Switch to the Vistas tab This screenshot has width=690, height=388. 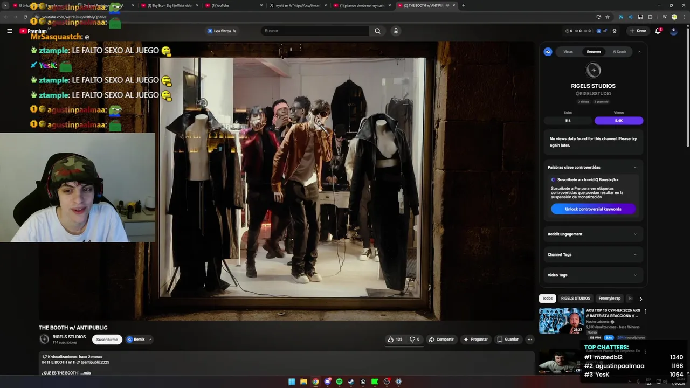pyautogui.click(x=568, y=52)
